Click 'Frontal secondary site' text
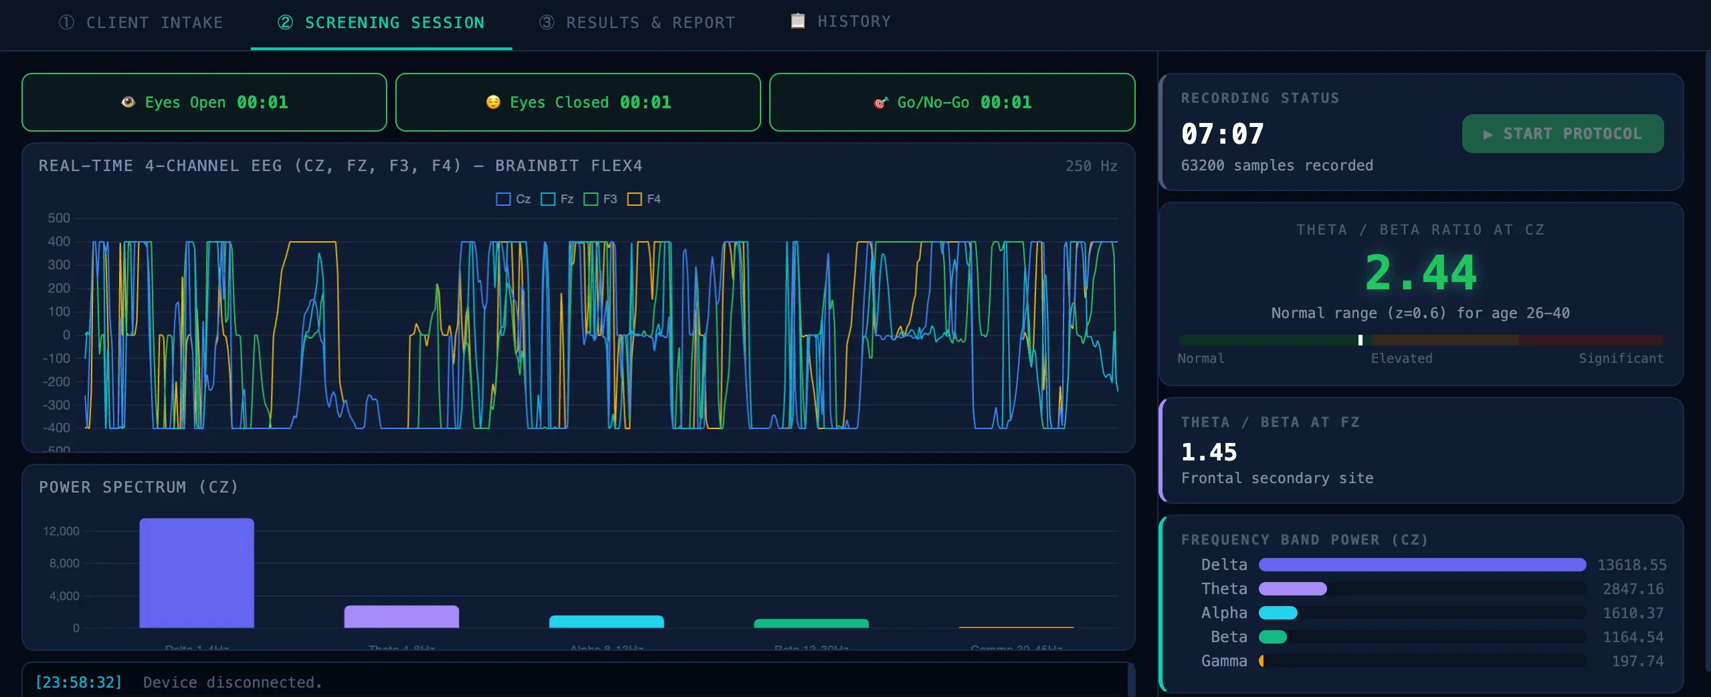The height and width of the screenshot is (697, 1711). [x=1277, y=478]
